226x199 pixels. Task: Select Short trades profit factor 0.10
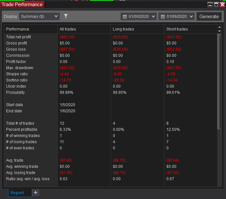click(170, 62)
